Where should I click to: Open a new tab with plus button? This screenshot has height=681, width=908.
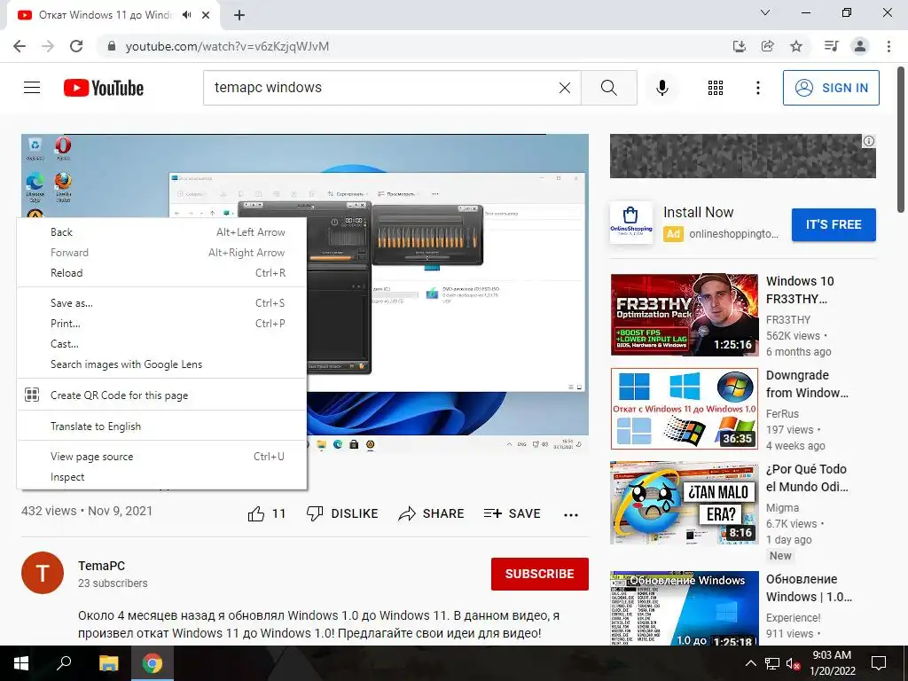[x=239, y=16]
